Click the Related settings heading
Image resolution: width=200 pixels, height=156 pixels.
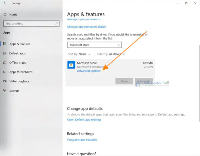click(x=81, y=134)
